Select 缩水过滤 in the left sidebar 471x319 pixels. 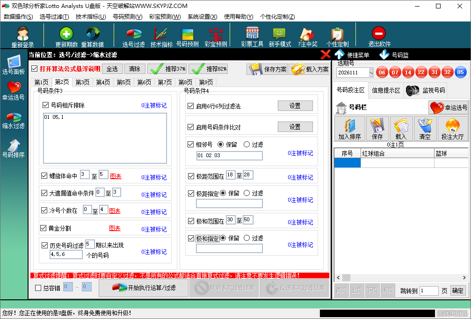[x=13, y=121]
